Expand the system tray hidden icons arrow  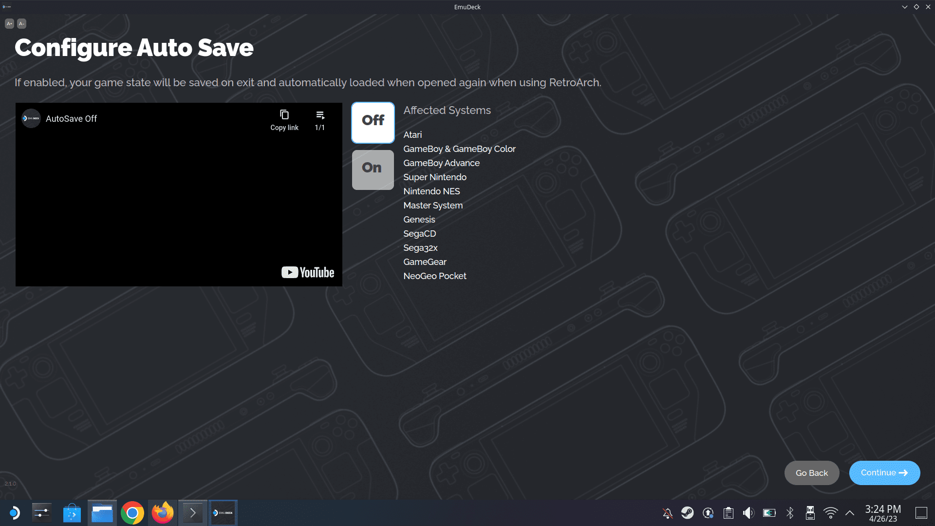[850, 513]
